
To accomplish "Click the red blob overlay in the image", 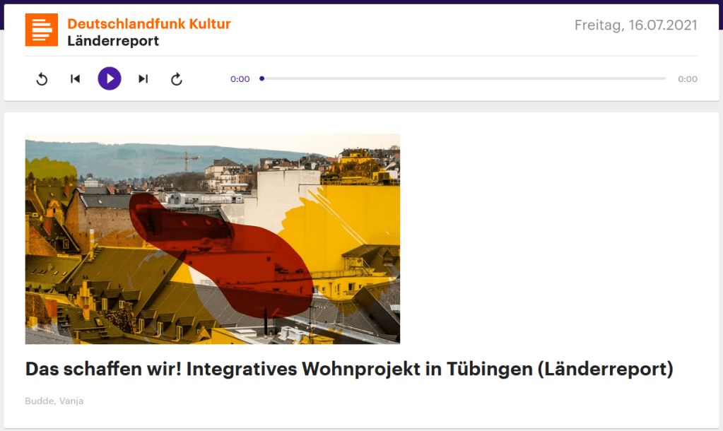I will coord(221,254).
